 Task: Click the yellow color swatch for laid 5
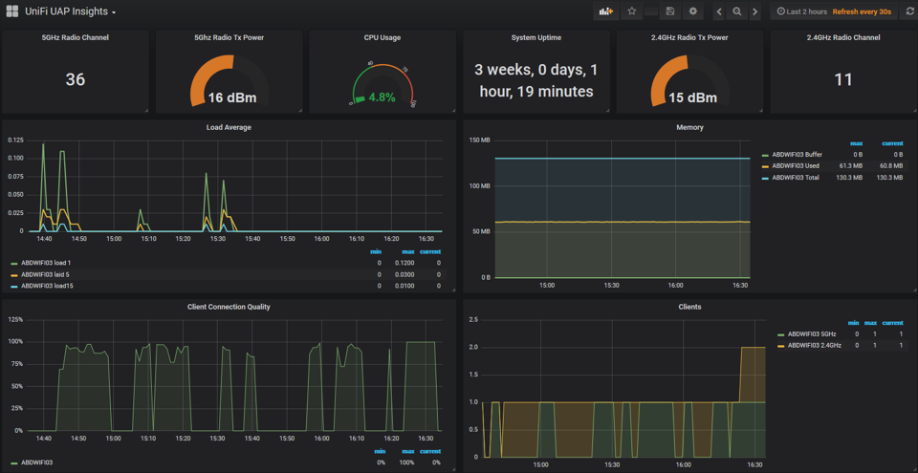coord(14,274)
